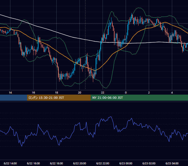Click the ロンドン 15:30-21:00 JST session bar

coord(59,98)
